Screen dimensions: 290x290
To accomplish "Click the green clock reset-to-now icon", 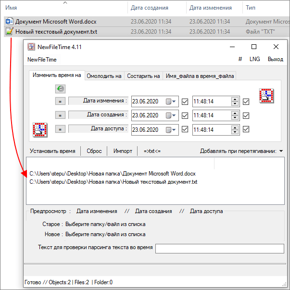I will [60, 89].
